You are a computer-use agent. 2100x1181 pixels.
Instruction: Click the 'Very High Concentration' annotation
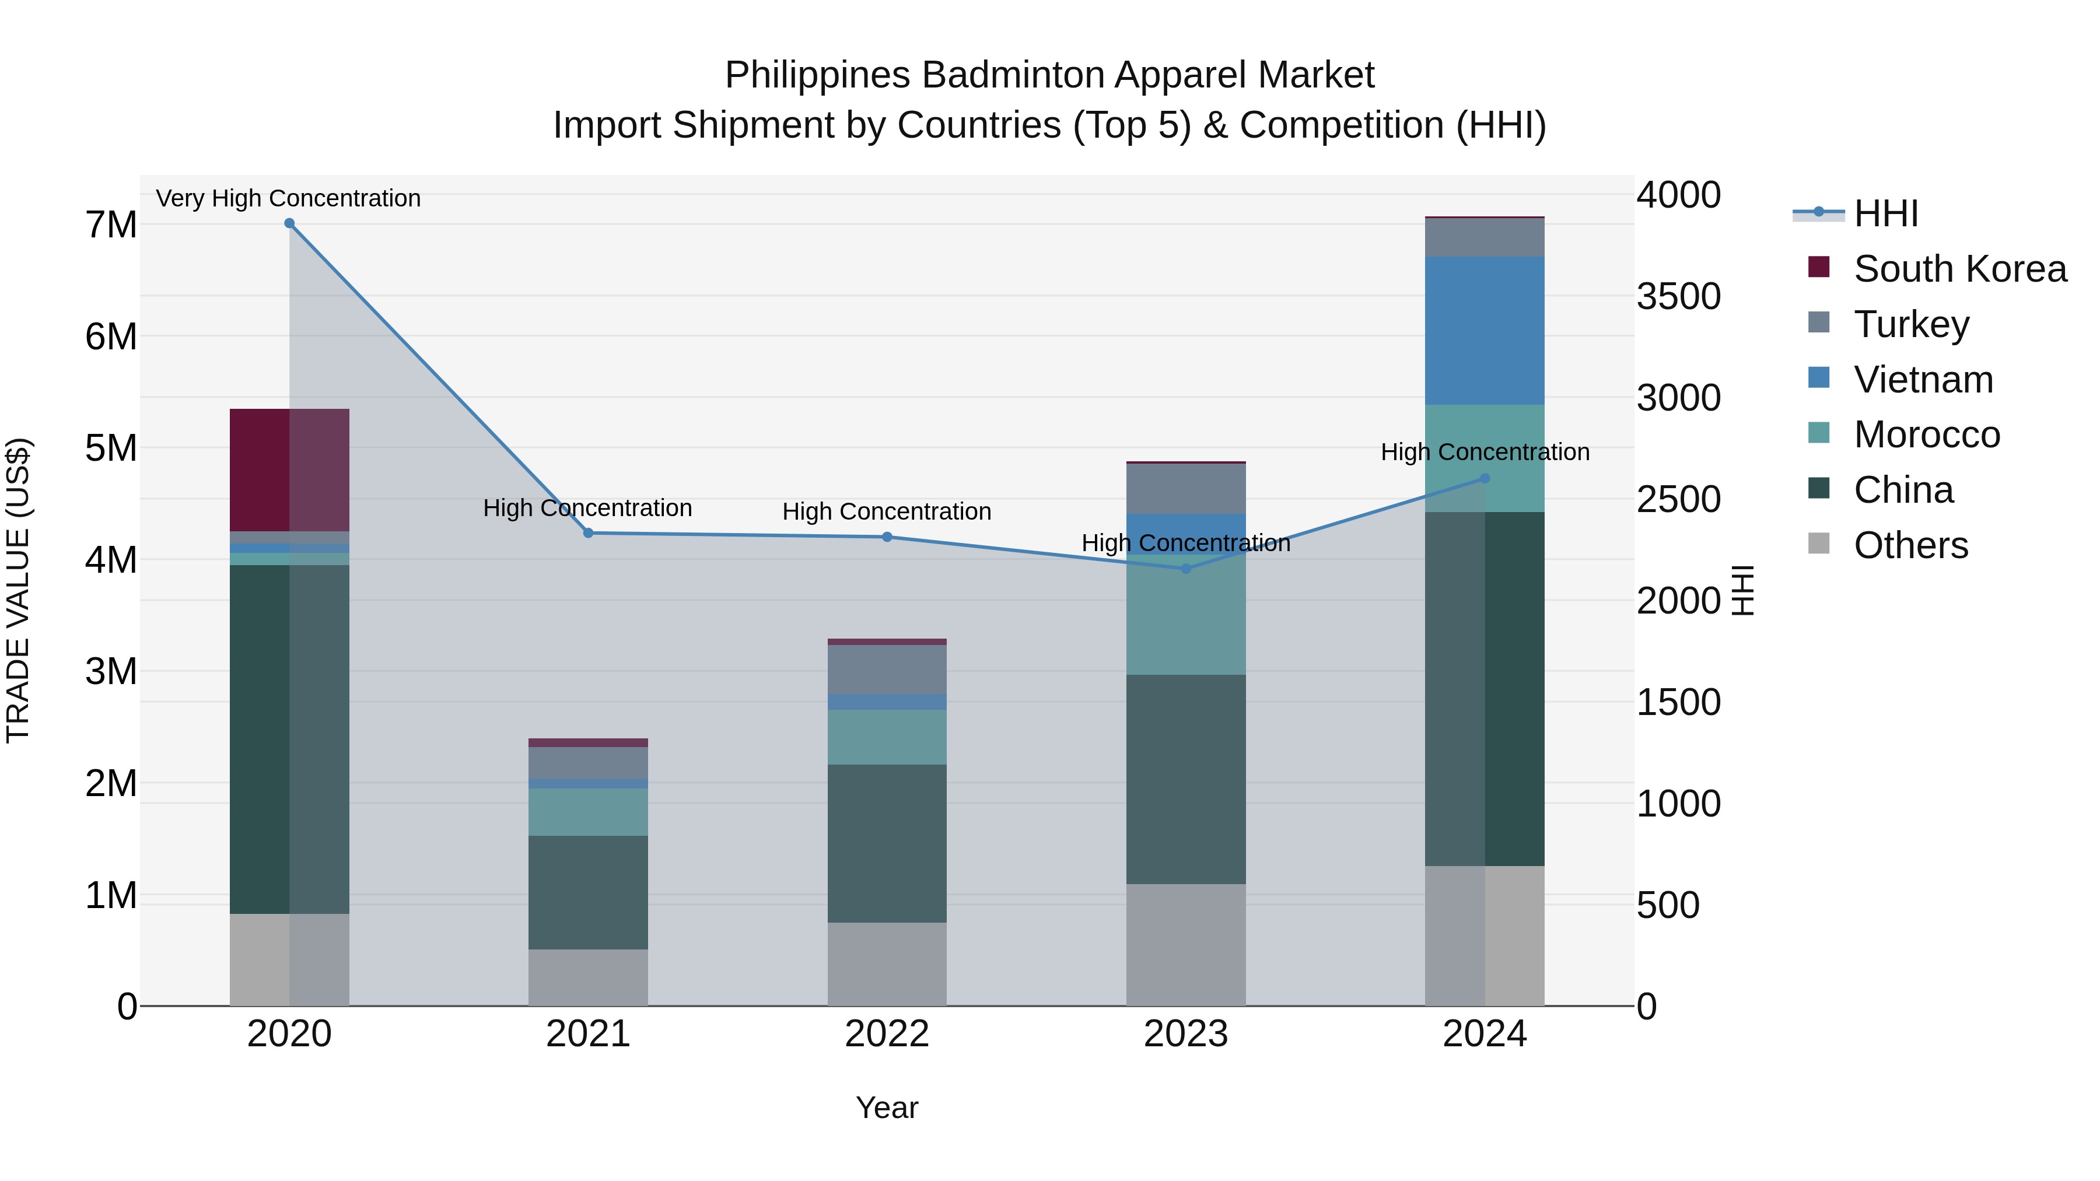click(x=289, y=198)
